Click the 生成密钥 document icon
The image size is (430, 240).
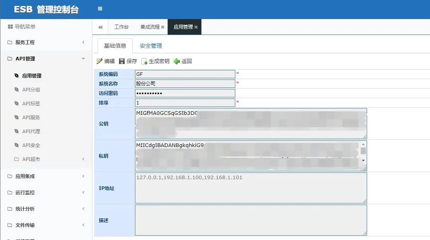[x=144, y=61]
